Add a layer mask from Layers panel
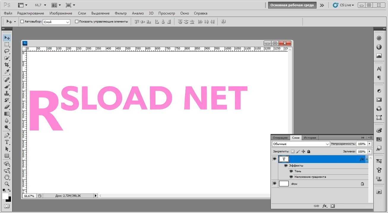Viewport: 388px width, 213px height. [333, 206]
